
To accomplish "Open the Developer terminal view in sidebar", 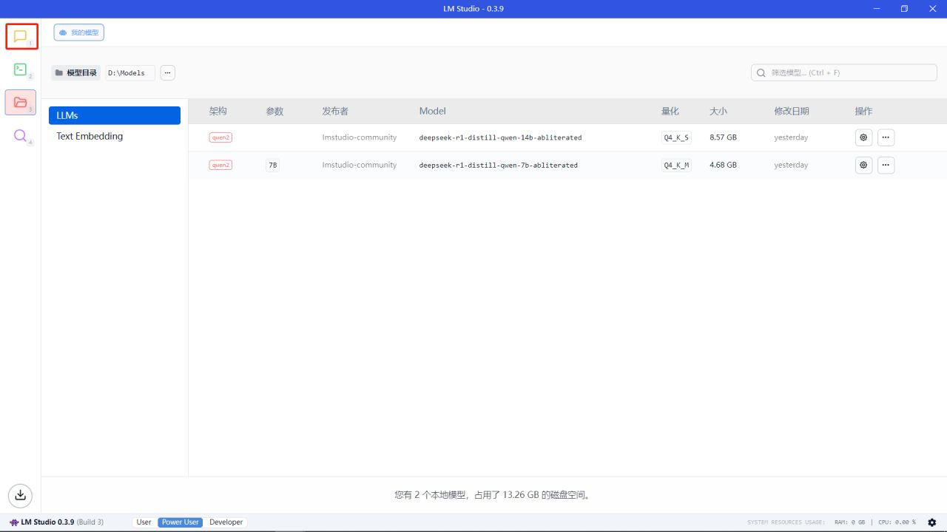I will coord(21,69).
